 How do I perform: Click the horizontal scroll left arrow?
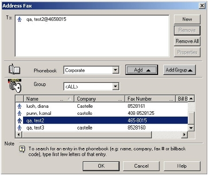(x=19, y=135)
